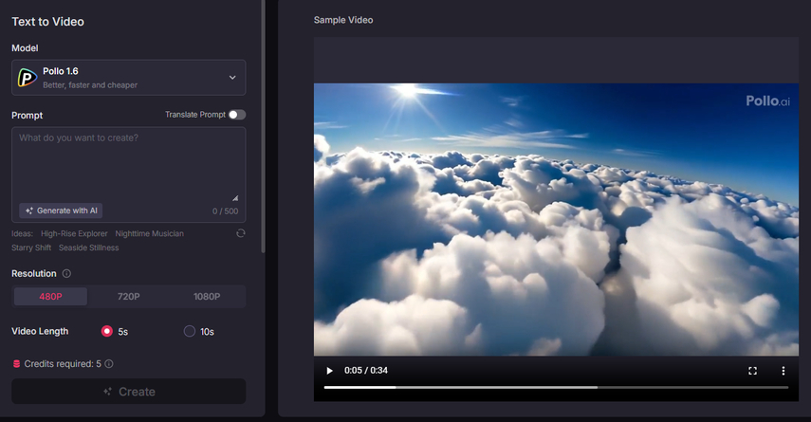The width and height of the screenshot is (811, 422).
Task: Click the sample video clouds frame
Action: pos(556,219)
